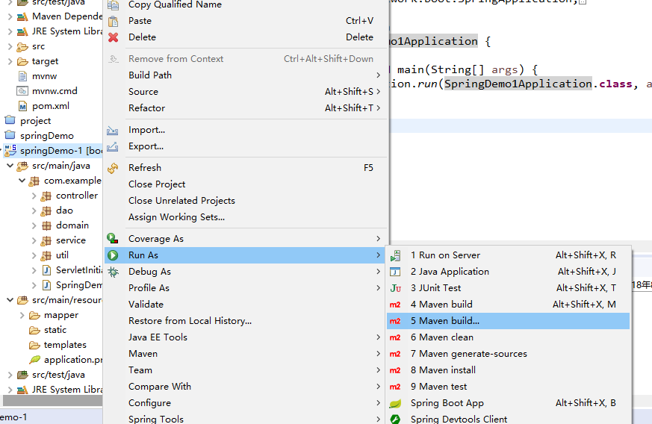Select Maven generate-sources option
The image size is (652, 424).
point(508,354)
